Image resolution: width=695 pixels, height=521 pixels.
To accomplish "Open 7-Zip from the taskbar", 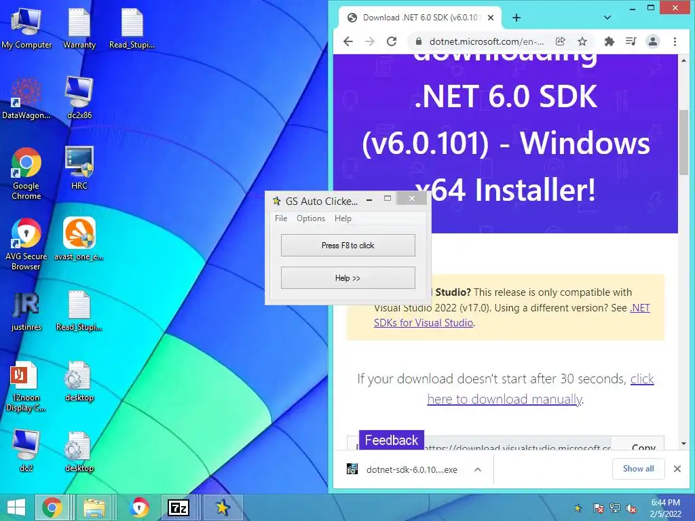I will [179, 507].
